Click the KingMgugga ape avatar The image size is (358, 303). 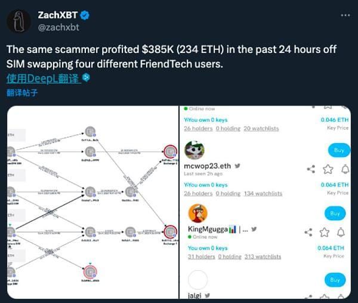click(198, 214)
